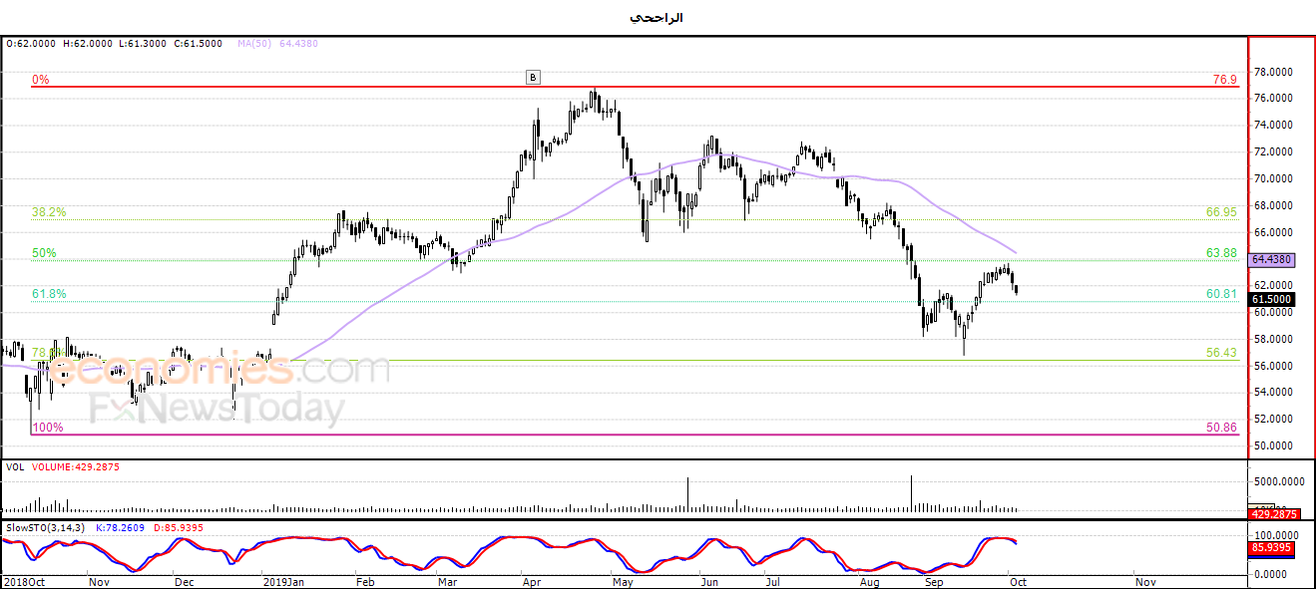Click the Dec date axis label
1316x589 pixels.
pos(184,581)
